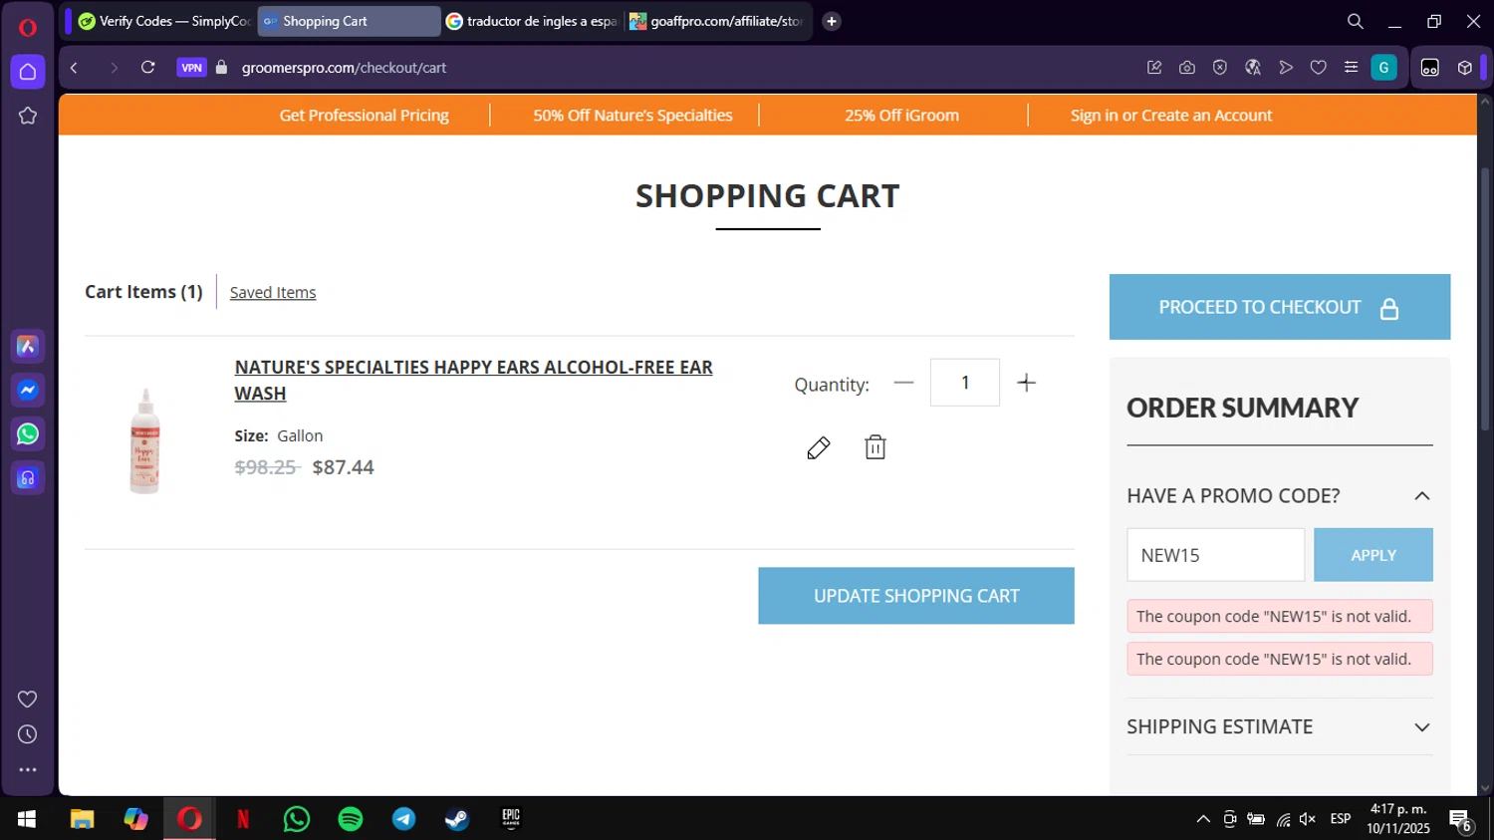
Task: Open the notification center icon
Action: pos(1461,820)
